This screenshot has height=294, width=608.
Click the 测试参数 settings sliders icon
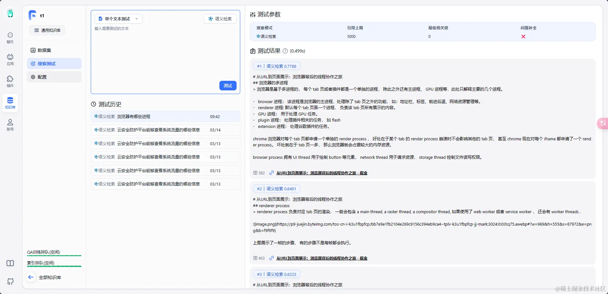pyautogui.click(x=253, y=14)
